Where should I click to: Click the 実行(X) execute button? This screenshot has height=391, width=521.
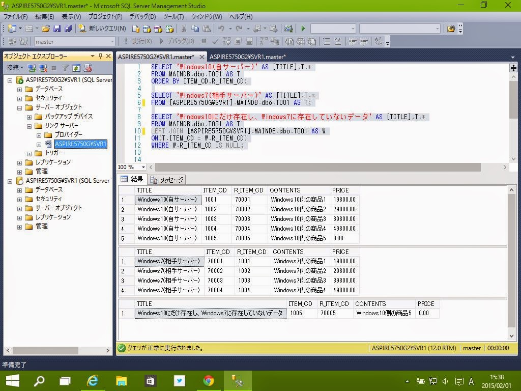pos(137,41)
